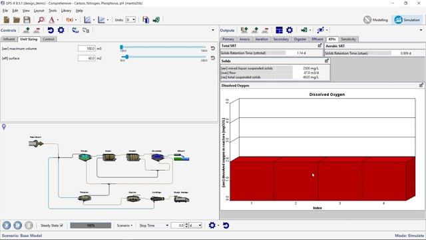The height and width of the screenshot is (240, 426).
Task: Click the blue swap arrows icon in Controls
Action: 75,30
